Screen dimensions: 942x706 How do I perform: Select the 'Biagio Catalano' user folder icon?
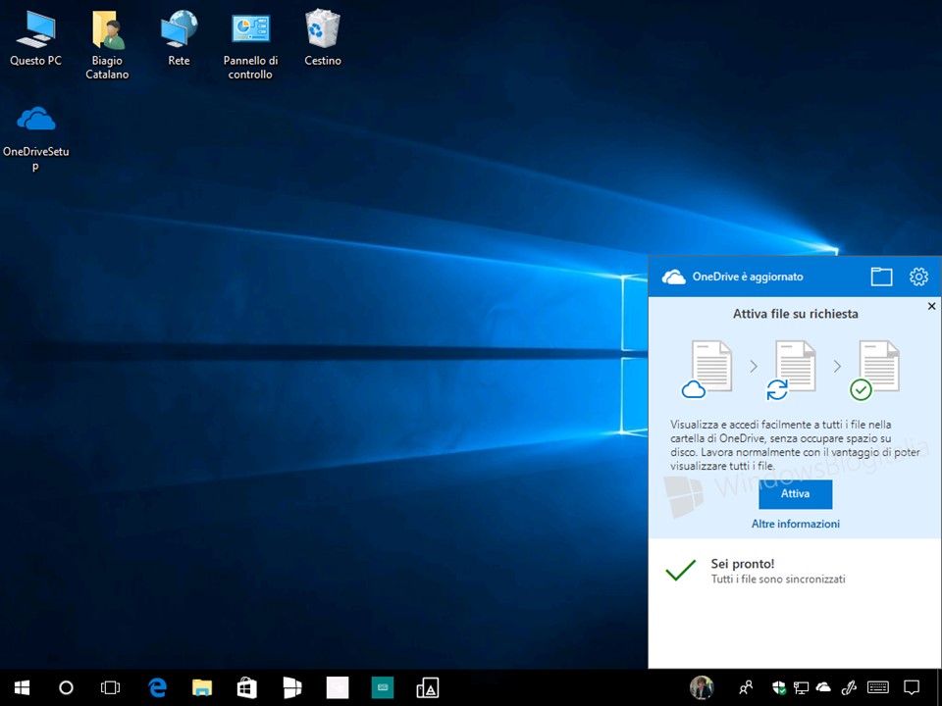click(107, 44)
